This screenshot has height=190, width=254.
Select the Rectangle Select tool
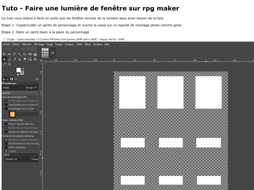tap(9, 54)
